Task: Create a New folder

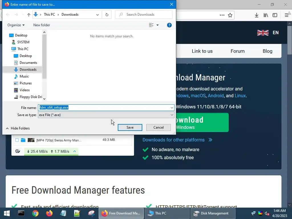Action: tap(42, 25)
